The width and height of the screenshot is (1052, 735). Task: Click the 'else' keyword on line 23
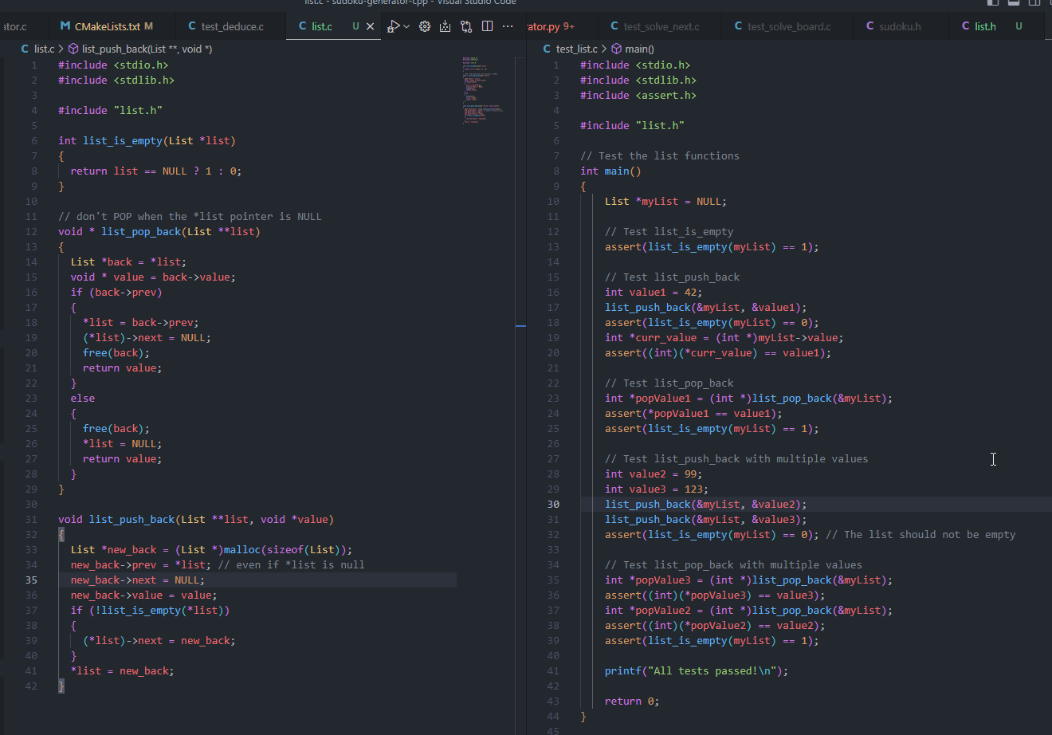click(83, 398)
